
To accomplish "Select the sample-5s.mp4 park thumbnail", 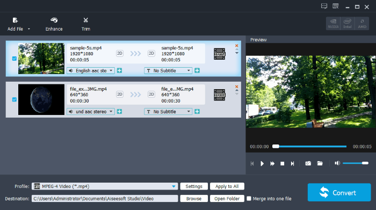I will pyautogui.click(x=41, y=59).
